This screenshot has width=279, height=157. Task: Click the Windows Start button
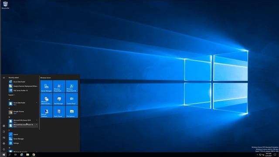[x=3, y=155]
